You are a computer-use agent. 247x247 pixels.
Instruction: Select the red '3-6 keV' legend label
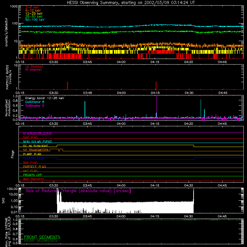[32, 7]
